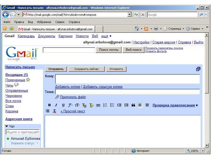Click Сохранить сейчас button

pyautogui.click(x=87, y=69)
